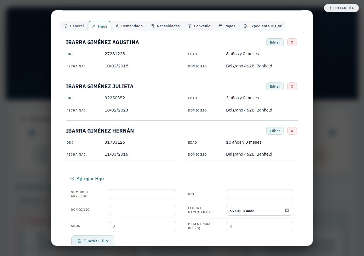This screenshot has height=256, width=364.
Task: Click the Agregar Hijo heading
Action: tap(90, 179)
